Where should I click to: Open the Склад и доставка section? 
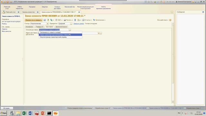coord(57,7)
